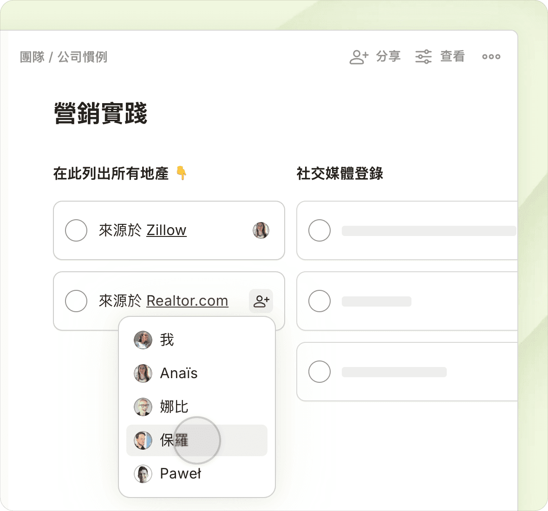
Task: Open the three-dot more options menu
Action: coord(491,57)
